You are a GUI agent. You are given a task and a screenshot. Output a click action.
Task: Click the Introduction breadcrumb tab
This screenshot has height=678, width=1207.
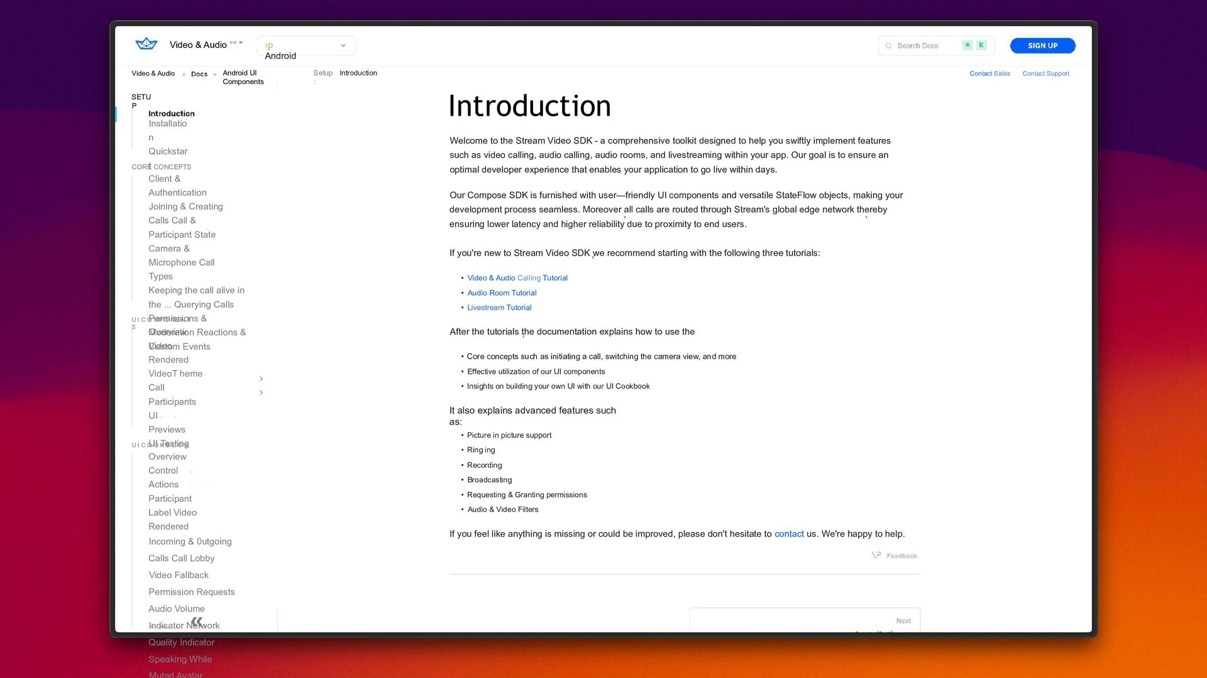point(358,73)
